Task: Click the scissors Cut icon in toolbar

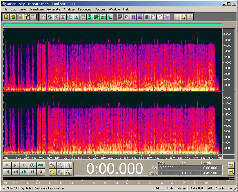Action: tap(77, 17)
